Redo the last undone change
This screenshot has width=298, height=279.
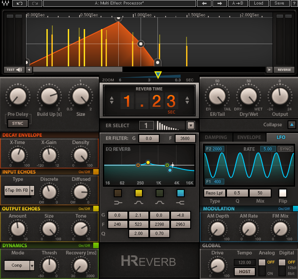tap(35, 4)
